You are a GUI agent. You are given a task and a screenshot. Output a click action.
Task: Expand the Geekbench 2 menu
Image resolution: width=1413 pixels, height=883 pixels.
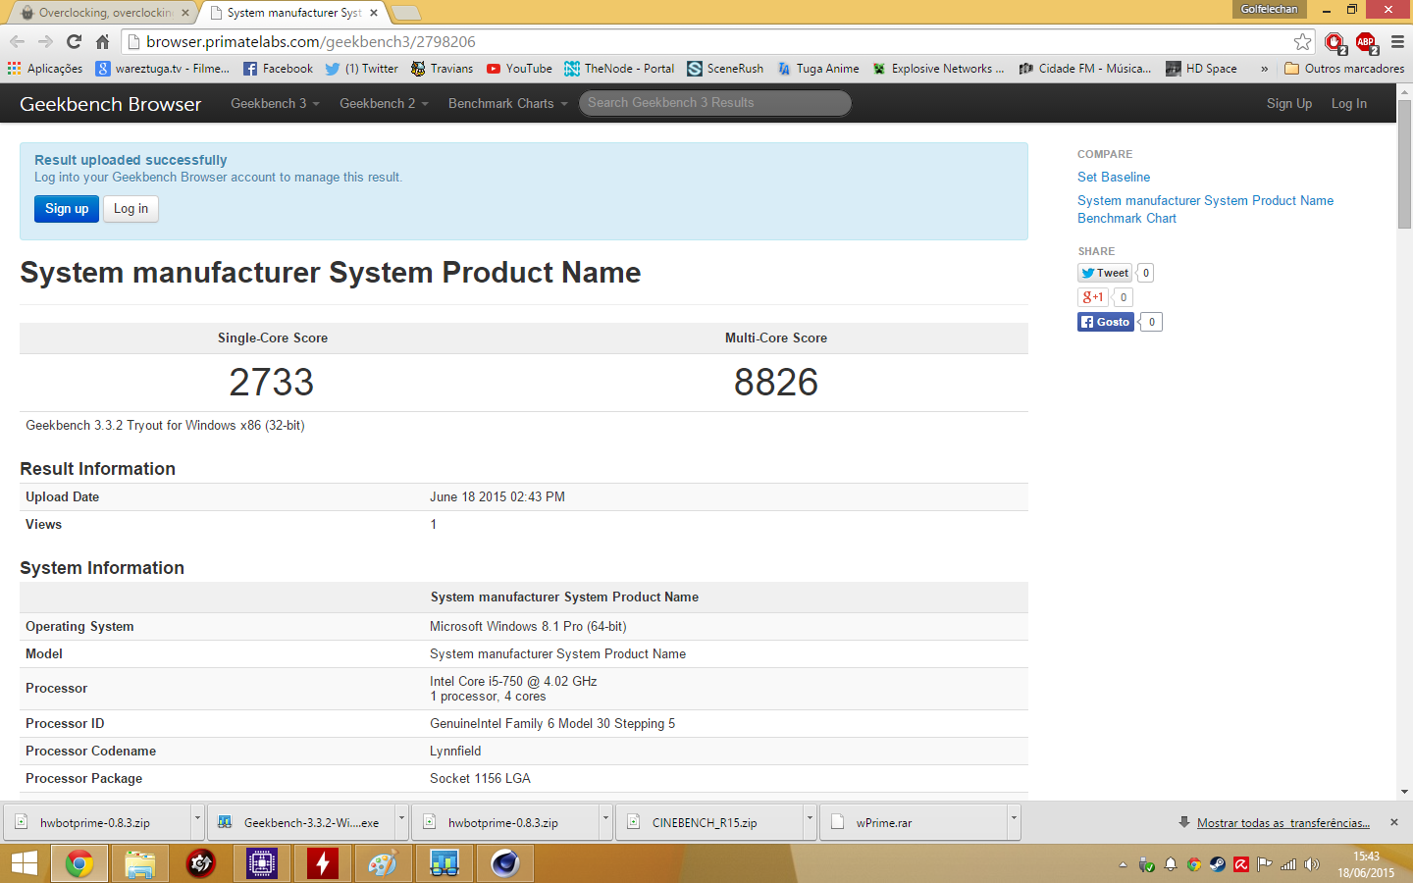tap(384, 103)
